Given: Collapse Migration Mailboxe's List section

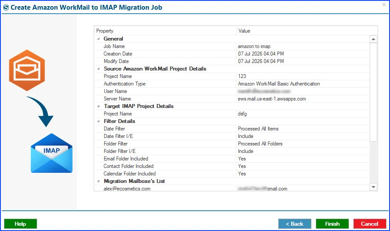Looking at the screenshot, I should click(x=98, y=181).
